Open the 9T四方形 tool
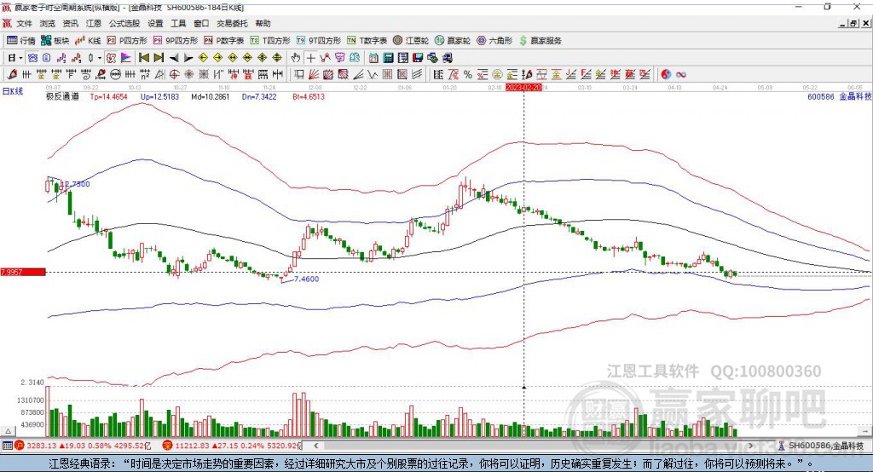This screenshot has width=873, height=472. click(319, 41)
